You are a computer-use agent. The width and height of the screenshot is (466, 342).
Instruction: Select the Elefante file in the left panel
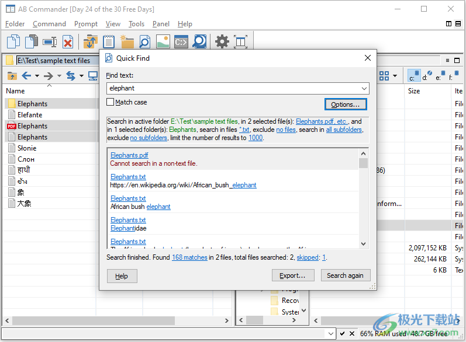pyautogui.click(x=30, y=115)
